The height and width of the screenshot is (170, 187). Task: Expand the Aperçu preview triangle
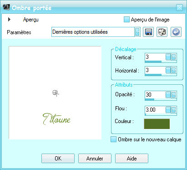click(x=9, y=19)
